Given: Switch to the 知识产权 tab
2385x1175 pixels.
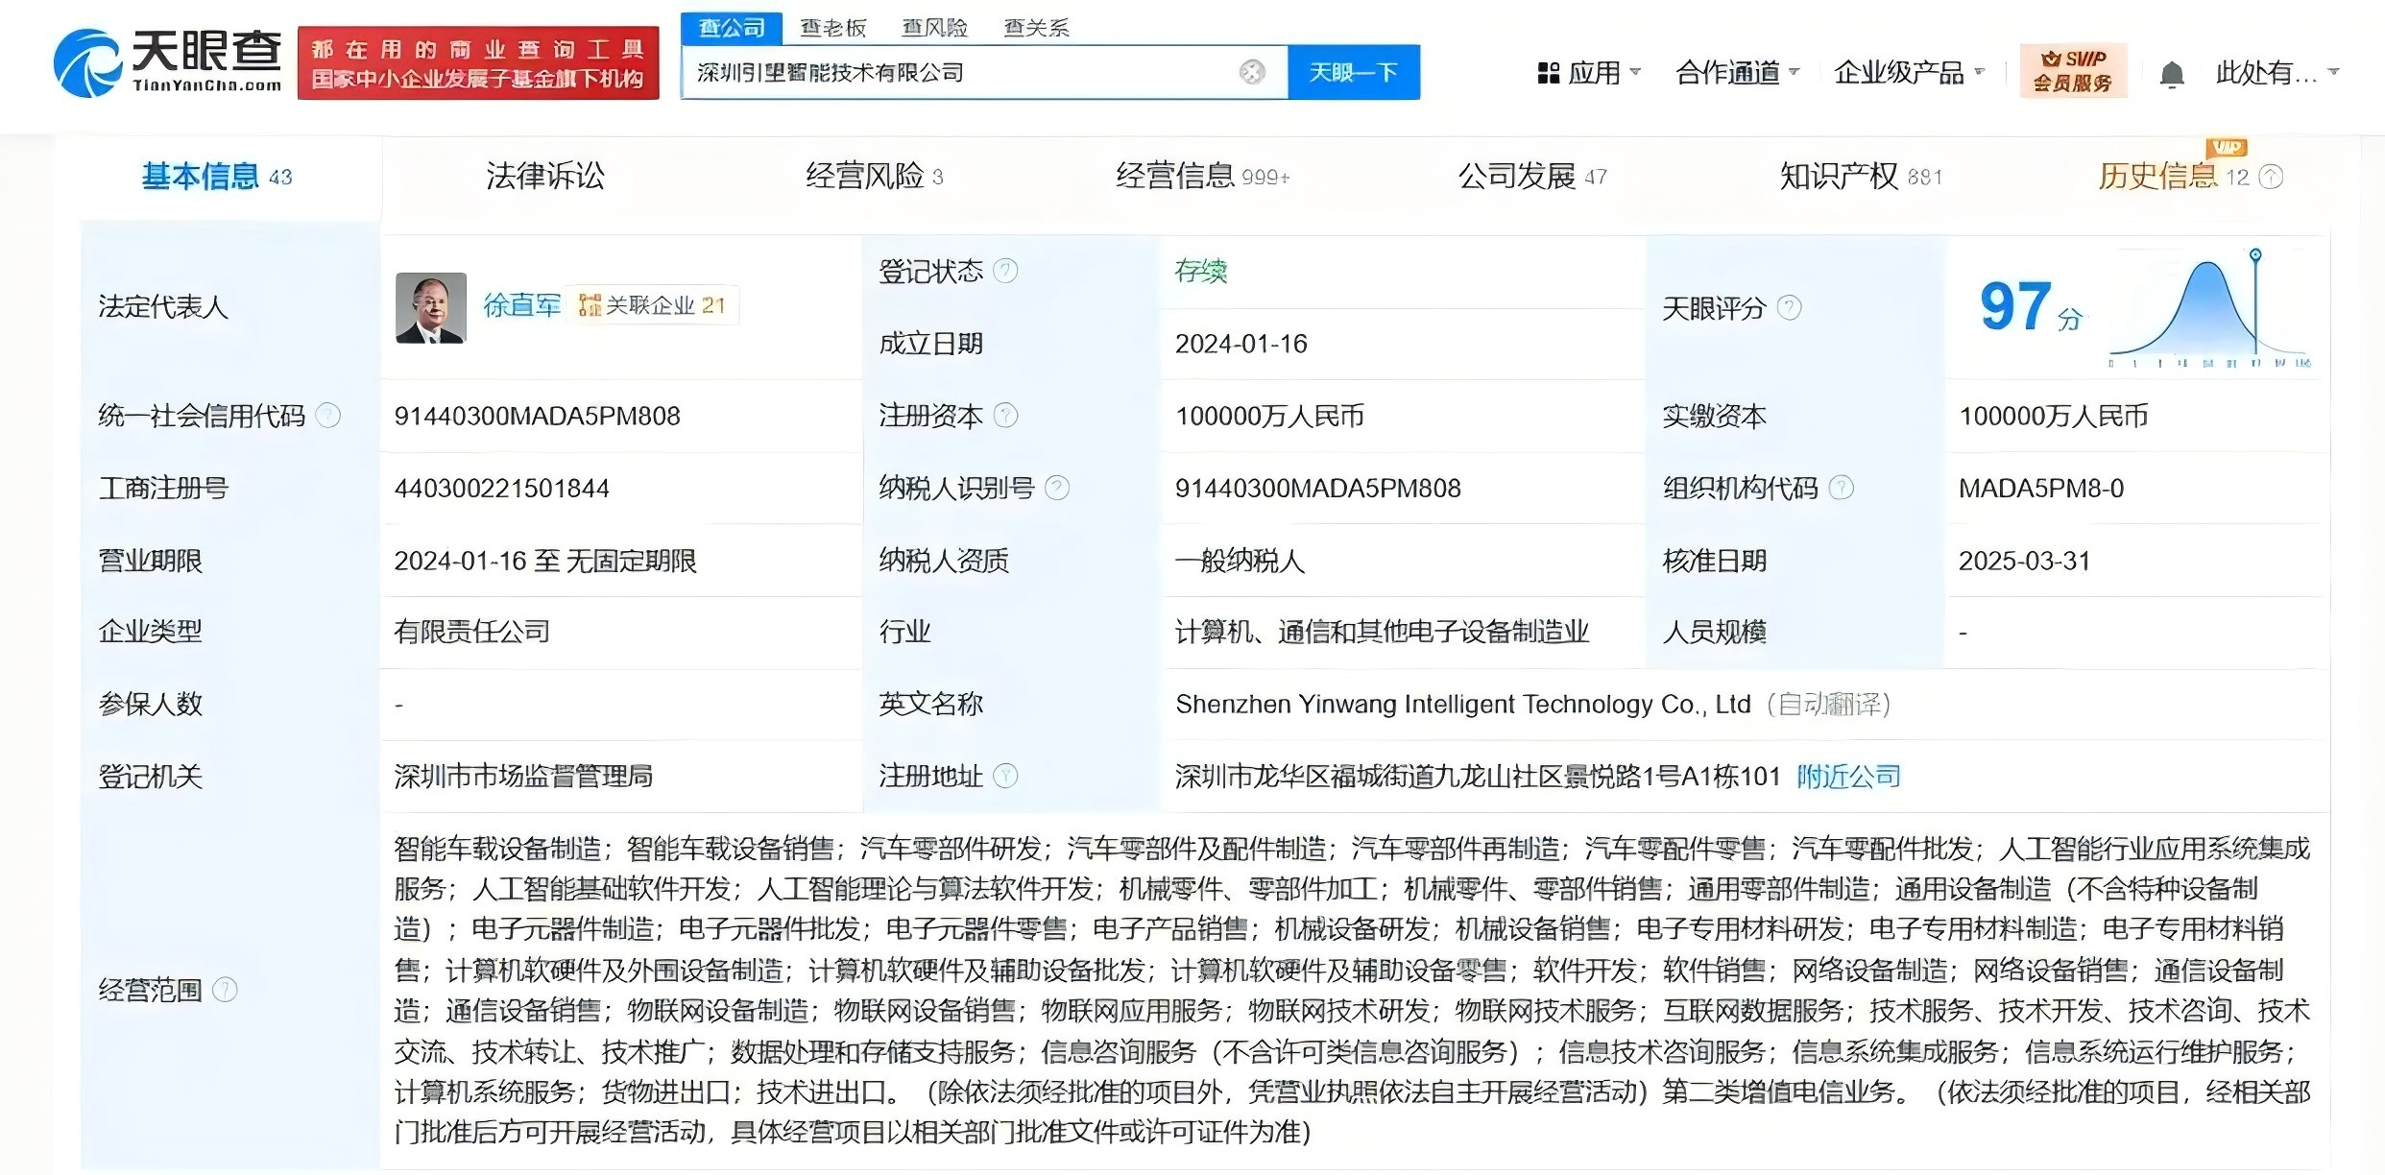Looking at the screenshot, I should tap(1862, 177).
